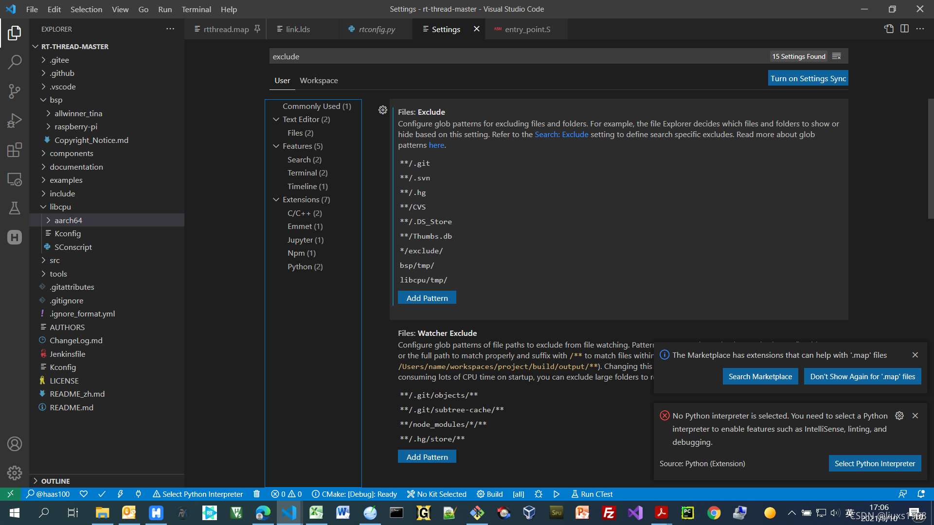The image size is (934, 525).
Task: Open Chrome from the Windows taskbar
Action: pos(714,513)
